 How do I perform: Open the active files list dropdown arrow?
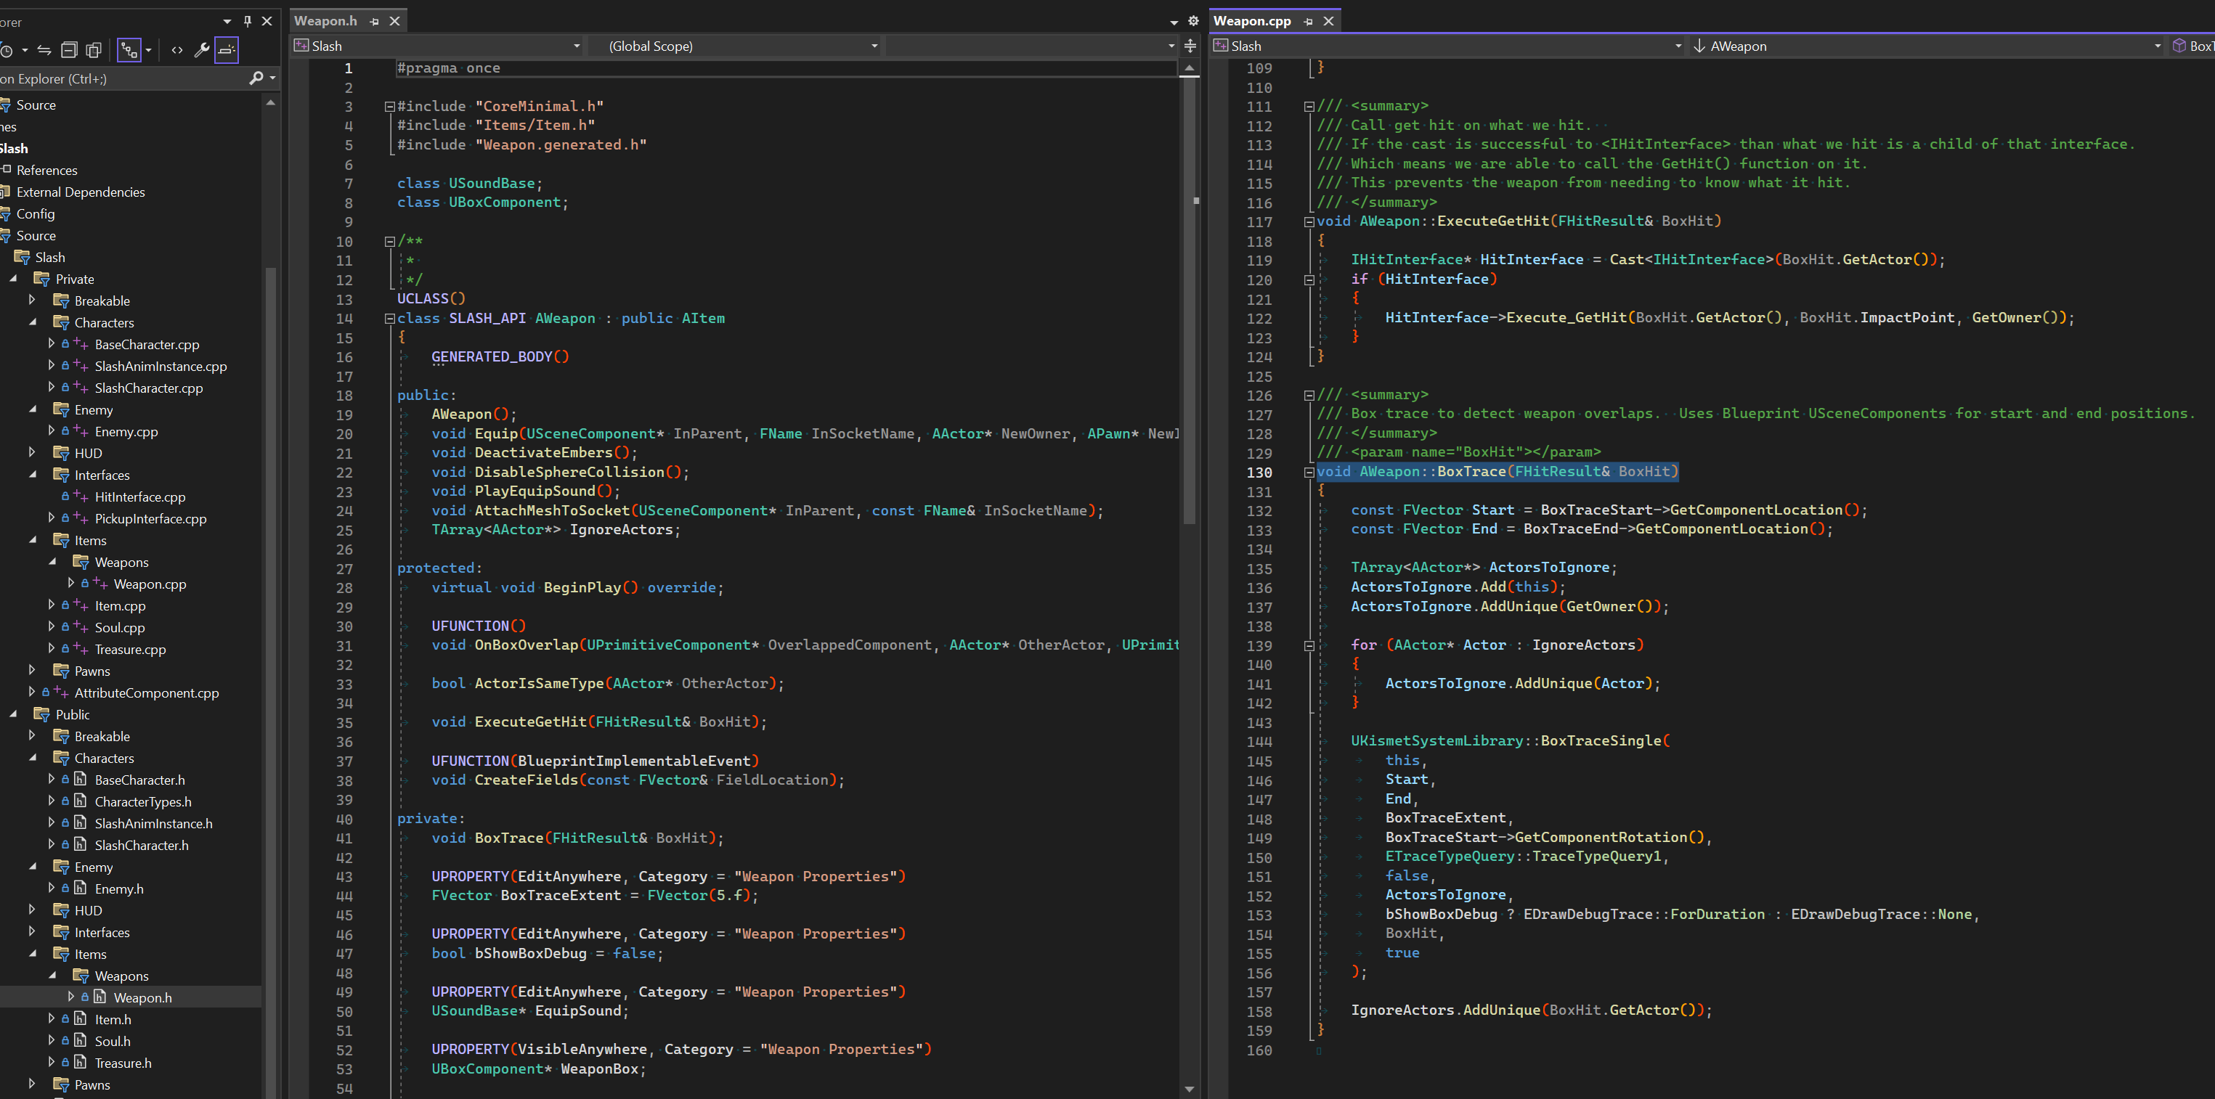coord(1174,22)
